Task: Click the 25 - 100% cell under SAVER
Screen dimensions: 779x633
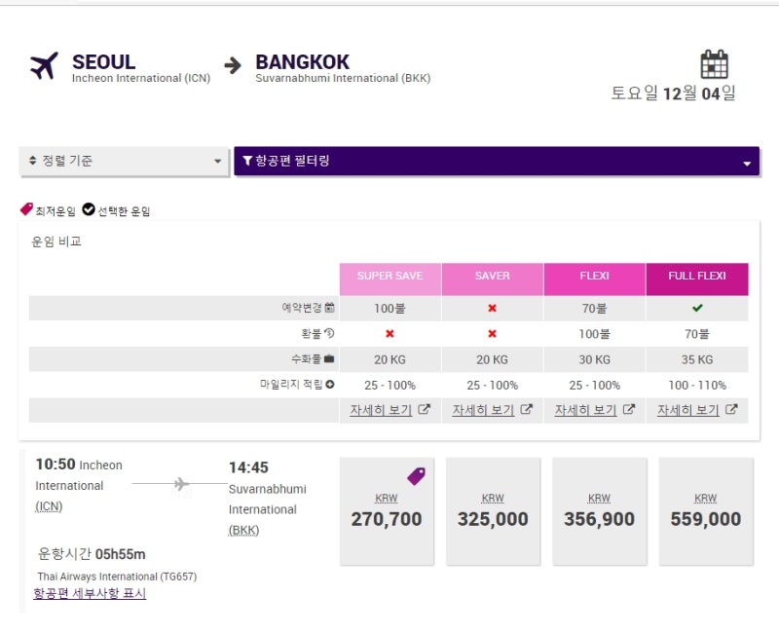Action: pos(493,385)
